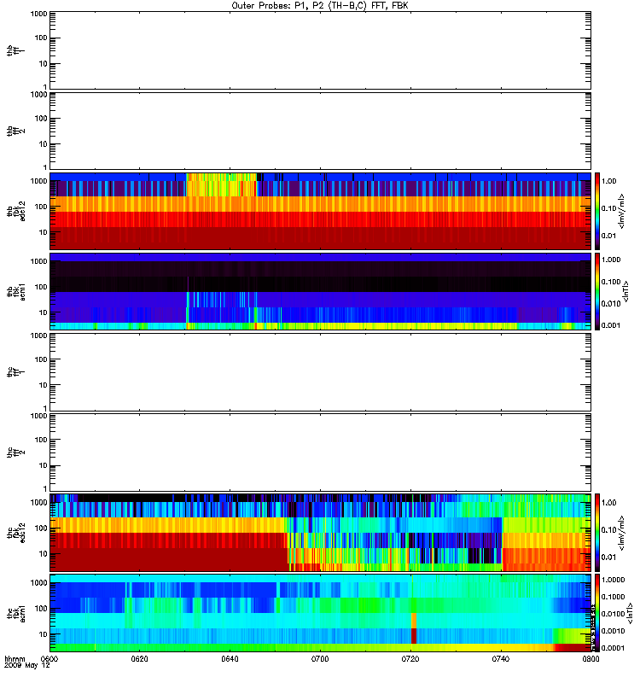Click the '0.0001' value on thc scm1 color bar
Image resolution: width=640 pixels, height=683 pixels.
pyautogui.click(x=613, y=648)
